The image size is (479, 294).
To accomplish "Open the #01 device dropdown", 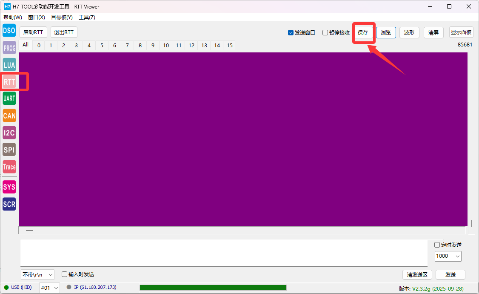I will [49, 288].
